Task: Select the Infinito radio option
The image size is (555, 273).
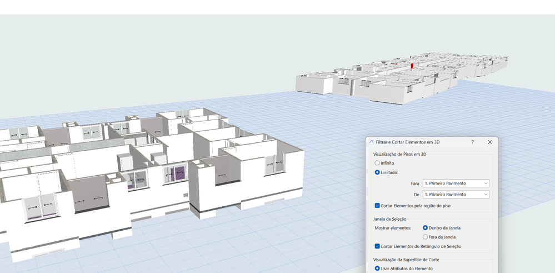Action: 378,163
